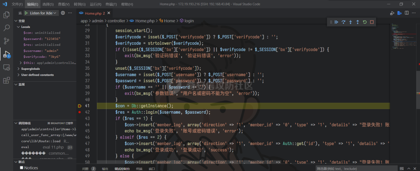This screenshot has width=420, height=171.
Task: Collapse the 调用堆栈 call stack section
Action: tap(16, 123)
